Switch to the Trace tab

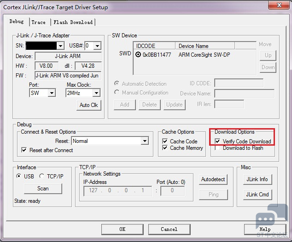pyautogui.click(x=38, y=22)
